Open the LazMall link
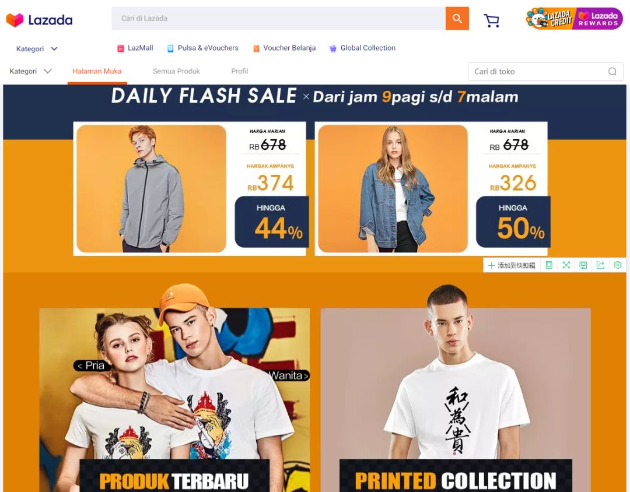The height and width of the screenshot is (492, 630). click(135, 48)
